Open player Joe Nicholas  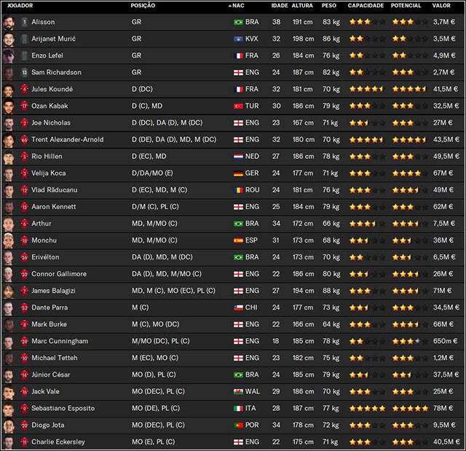click(x=51, y=123)
